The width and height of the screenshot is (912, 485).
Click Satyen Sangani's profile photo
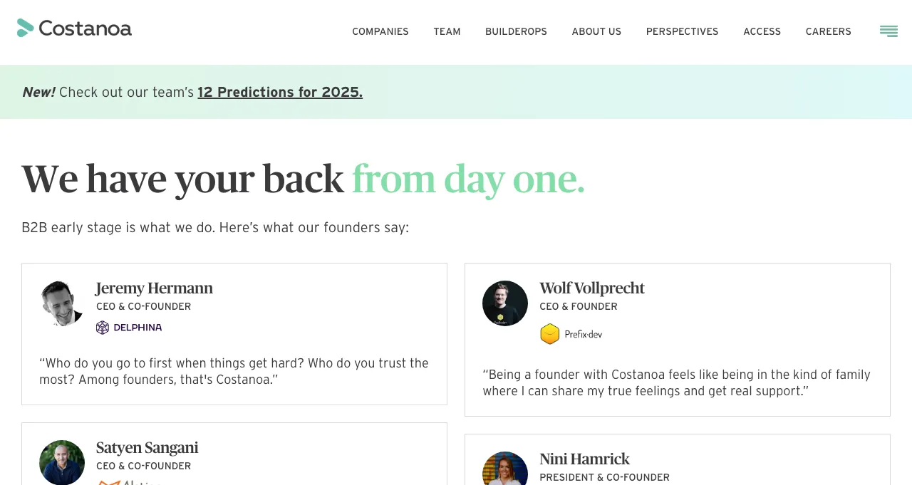(62, 462)
